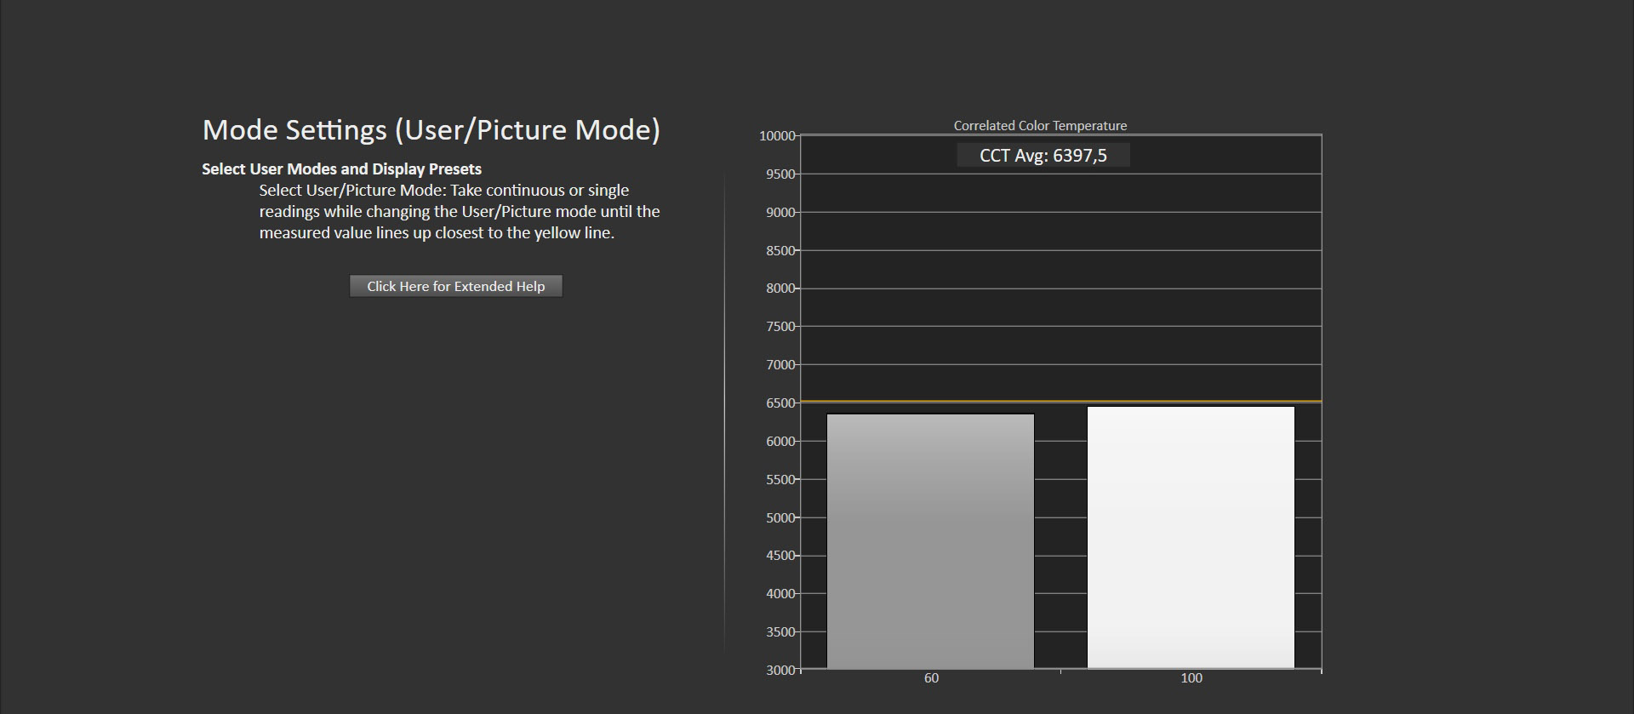1634x714 pixels.
Task: Click the 10000 value on y-axis
Action: 777,136
